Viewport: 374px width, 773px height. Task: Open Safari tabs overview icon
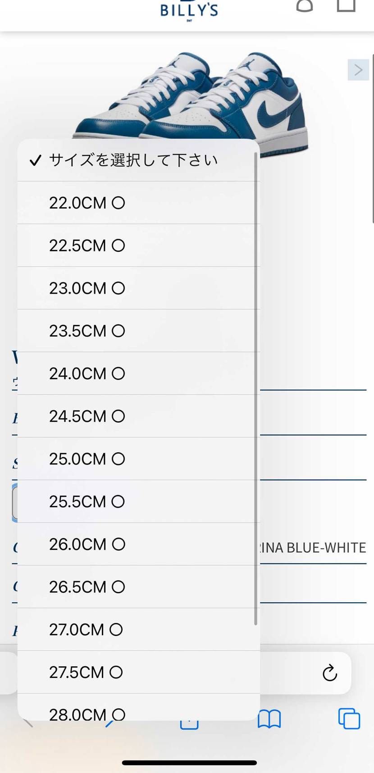click(x=349, y=718)
